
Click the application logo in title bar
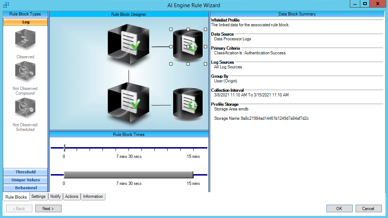(6, 5)
